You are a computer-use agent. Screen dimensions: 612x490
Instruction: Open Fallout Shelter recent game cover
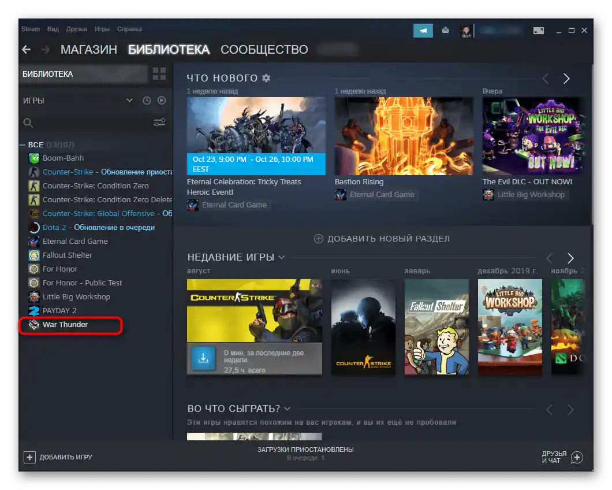436,326
